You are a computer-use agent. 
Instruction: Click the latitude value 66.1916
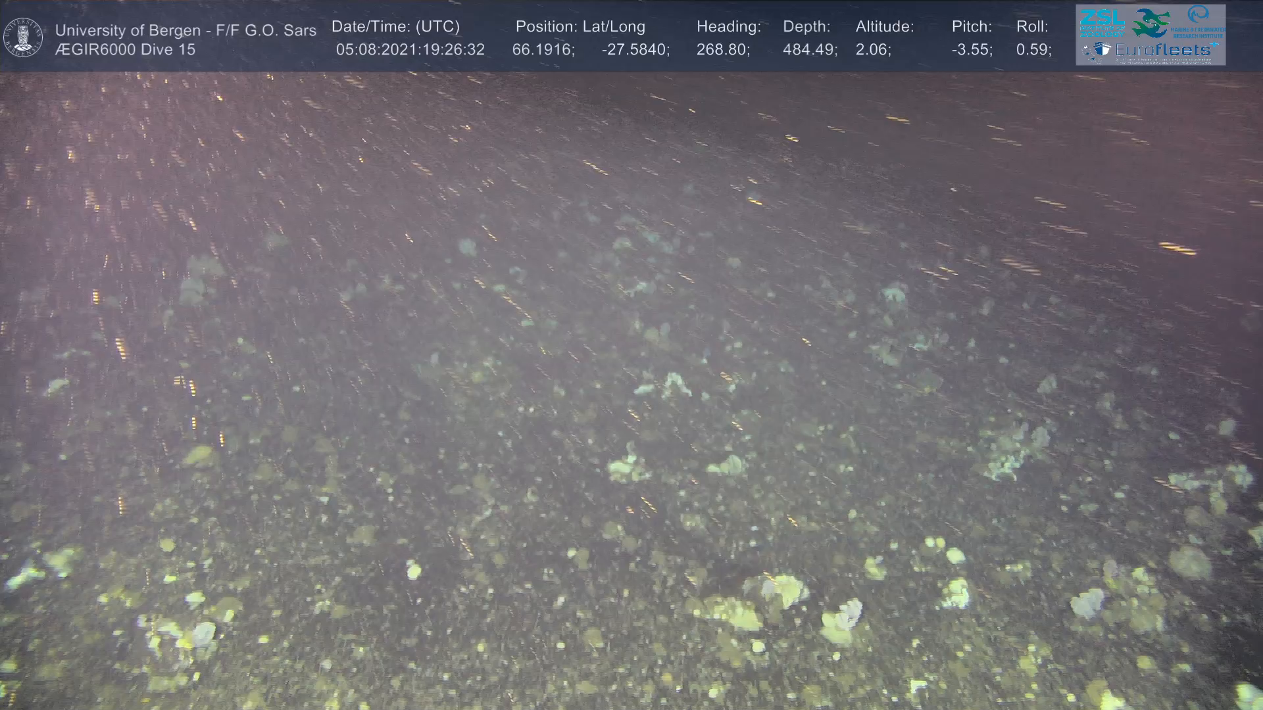(543, 49)
